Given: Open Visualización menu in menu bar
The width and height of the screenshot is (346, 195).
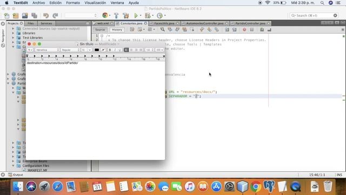Looking at the screenshot, I should coord(95,3).
